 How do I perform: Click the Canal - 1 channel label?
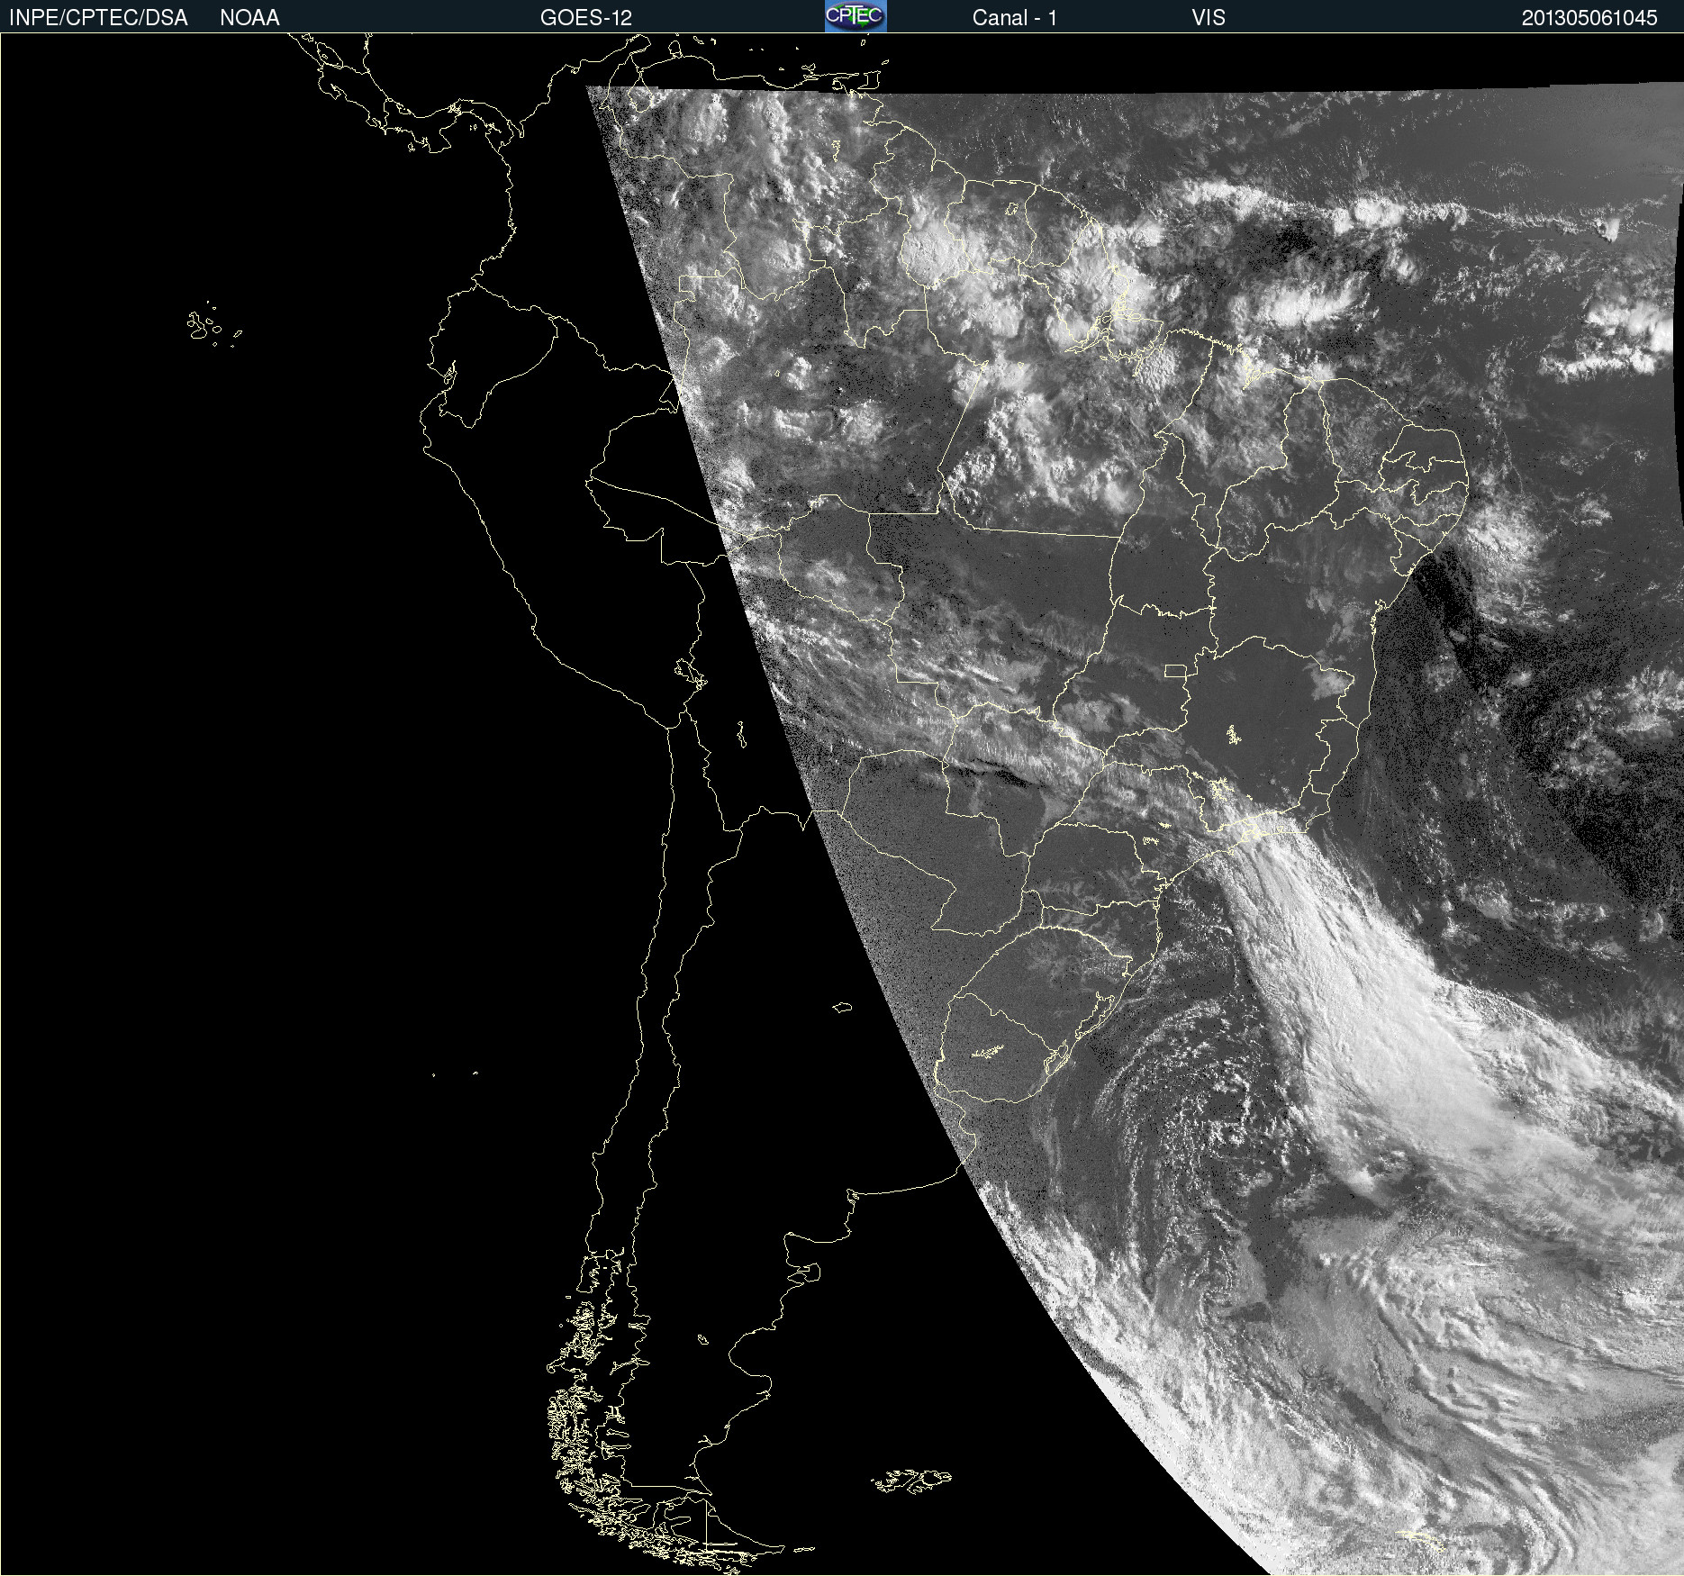point(1015,18)
